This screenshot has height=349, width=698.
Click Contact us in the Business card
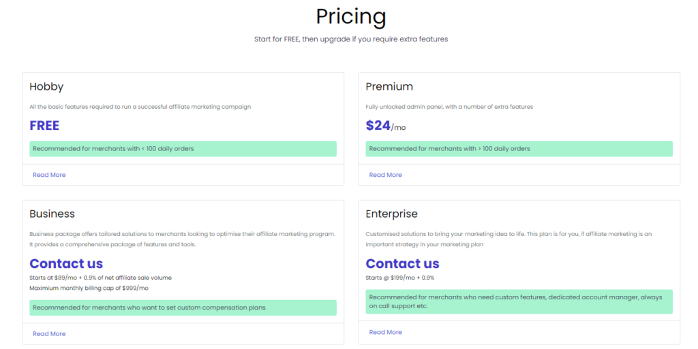66,264
